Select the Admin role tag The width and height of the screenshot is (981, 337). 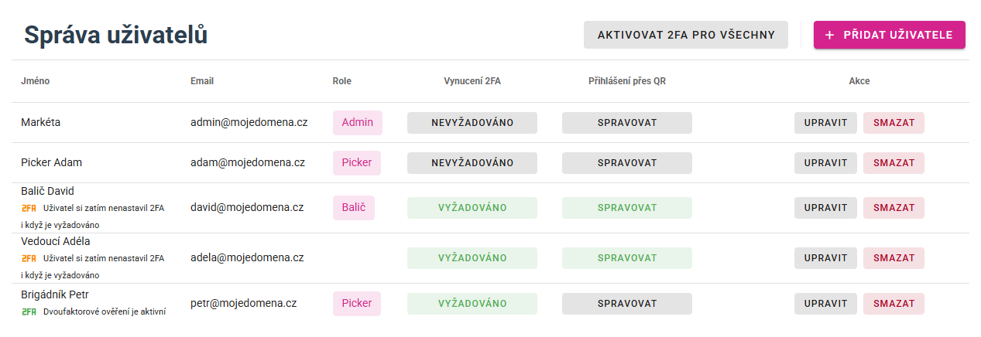pos(357,123)
